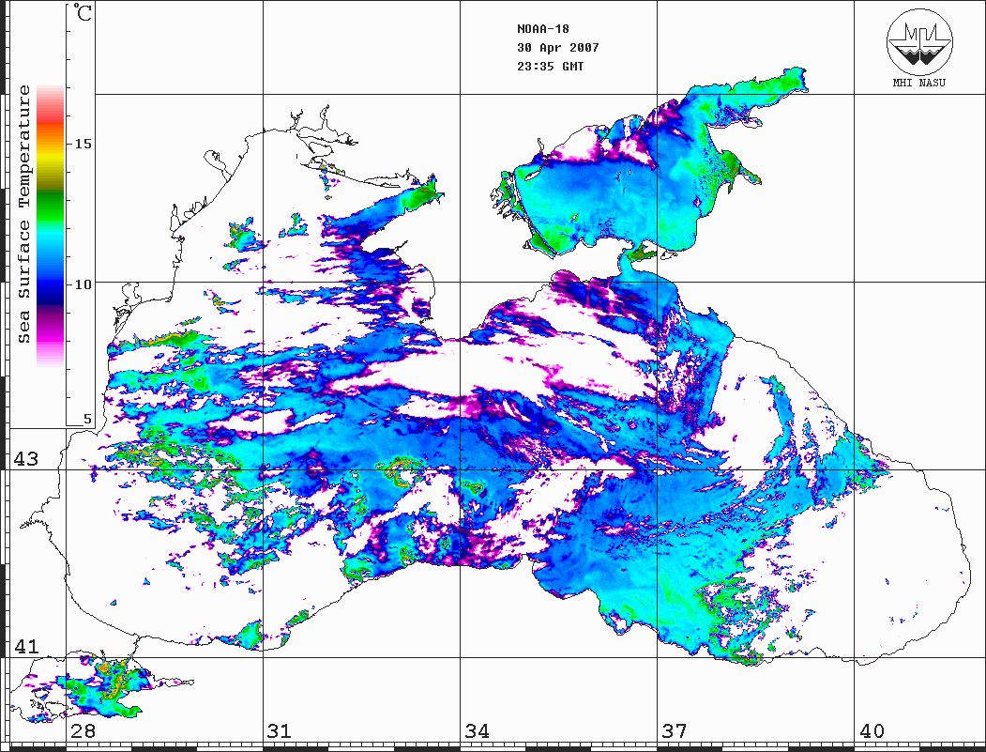986x752 pixels.
Task: Click the 'NOAA-18' satellite label
Action: 543,29
